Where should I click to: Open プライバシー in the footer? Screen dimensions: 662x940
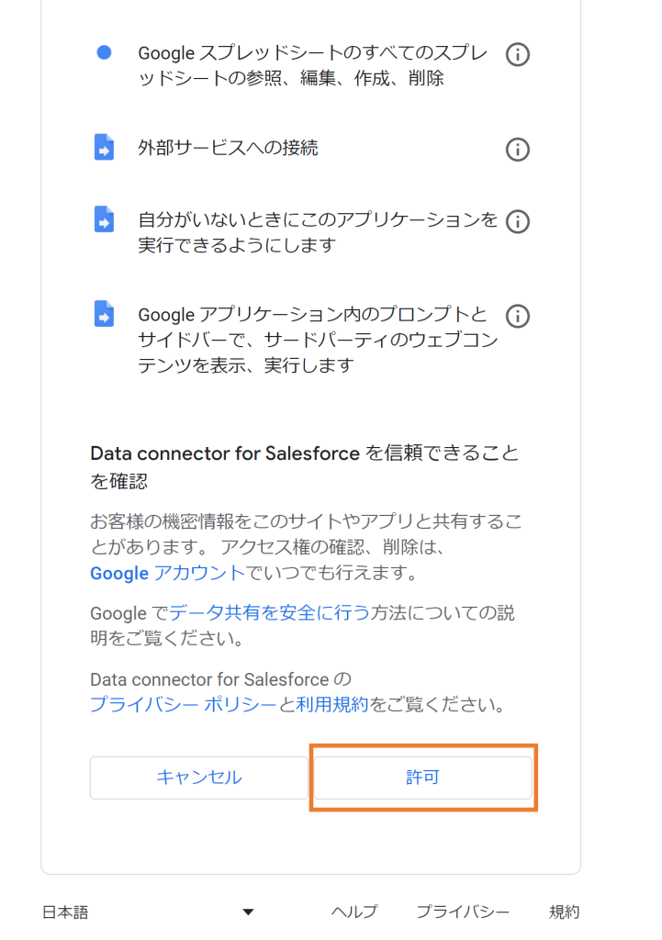coord(463,912)
